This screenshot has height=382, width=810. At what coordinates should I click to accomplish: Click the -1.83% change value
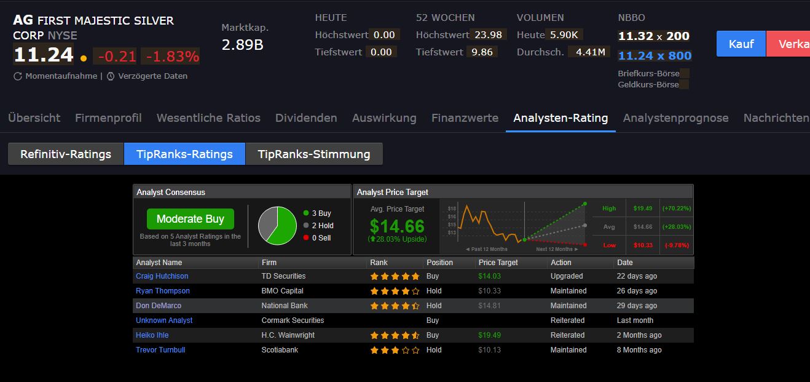click(x=170, y=57)
